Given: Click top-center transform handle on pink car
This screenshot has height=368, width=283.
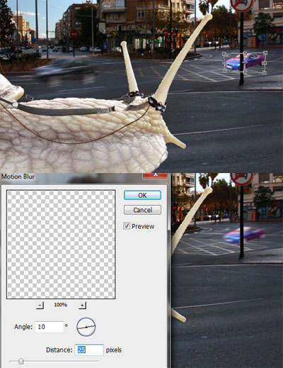Looking at the screenshot, I should click(x=245, y=53).
